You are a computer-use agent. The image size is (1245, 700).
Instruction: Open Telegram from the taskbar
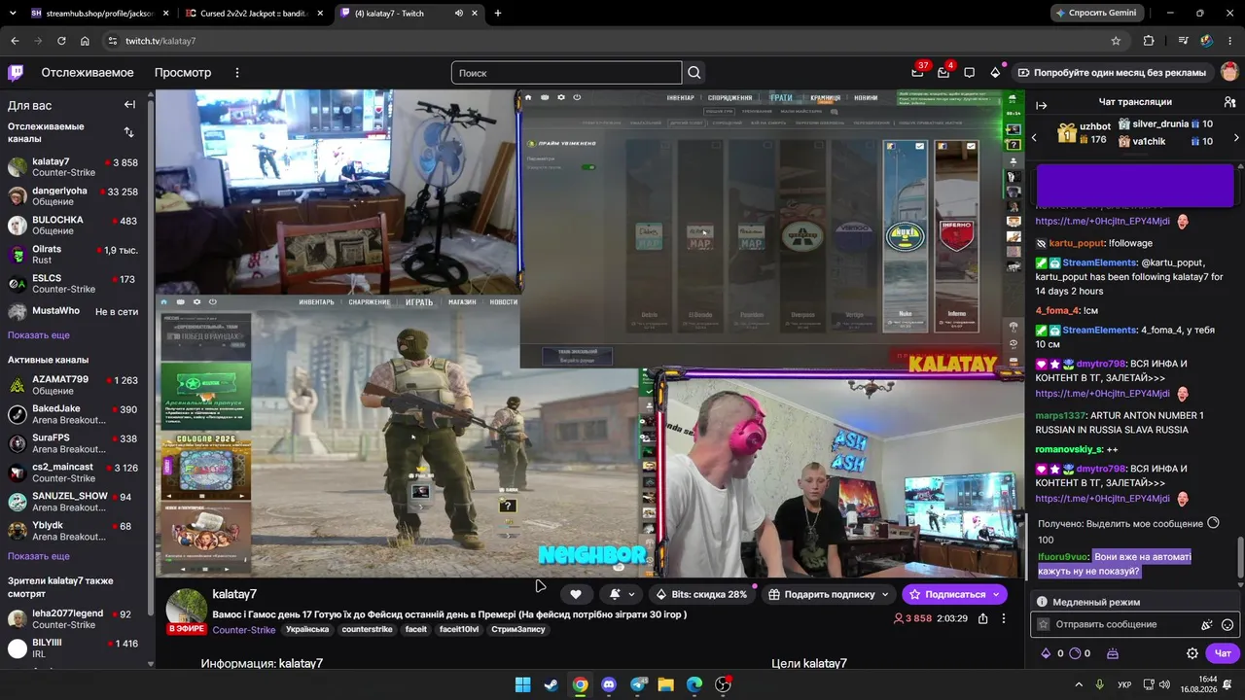click(638, 684)
